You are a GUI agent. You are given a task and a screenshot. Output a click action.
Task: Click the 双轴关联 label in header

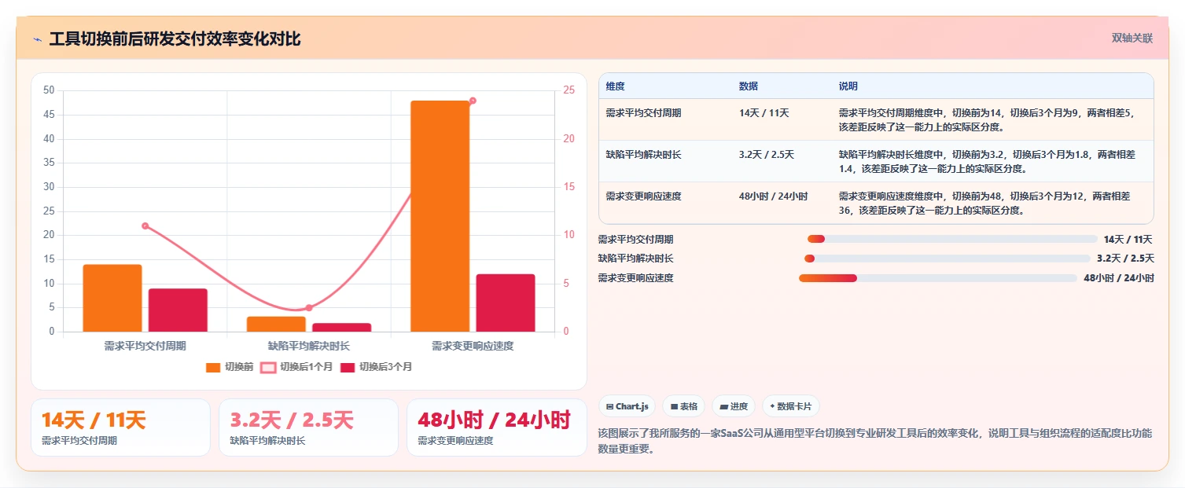(1132, 39)
